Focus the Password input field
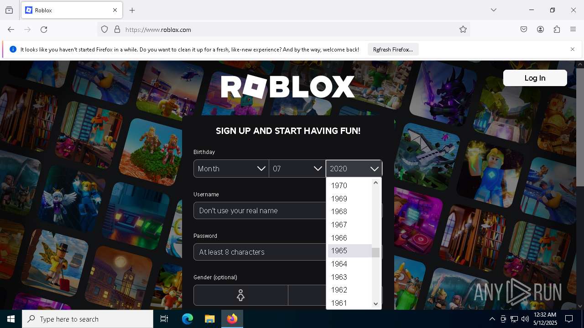Viewport: 584px width, 328px height. click(260, 252)
